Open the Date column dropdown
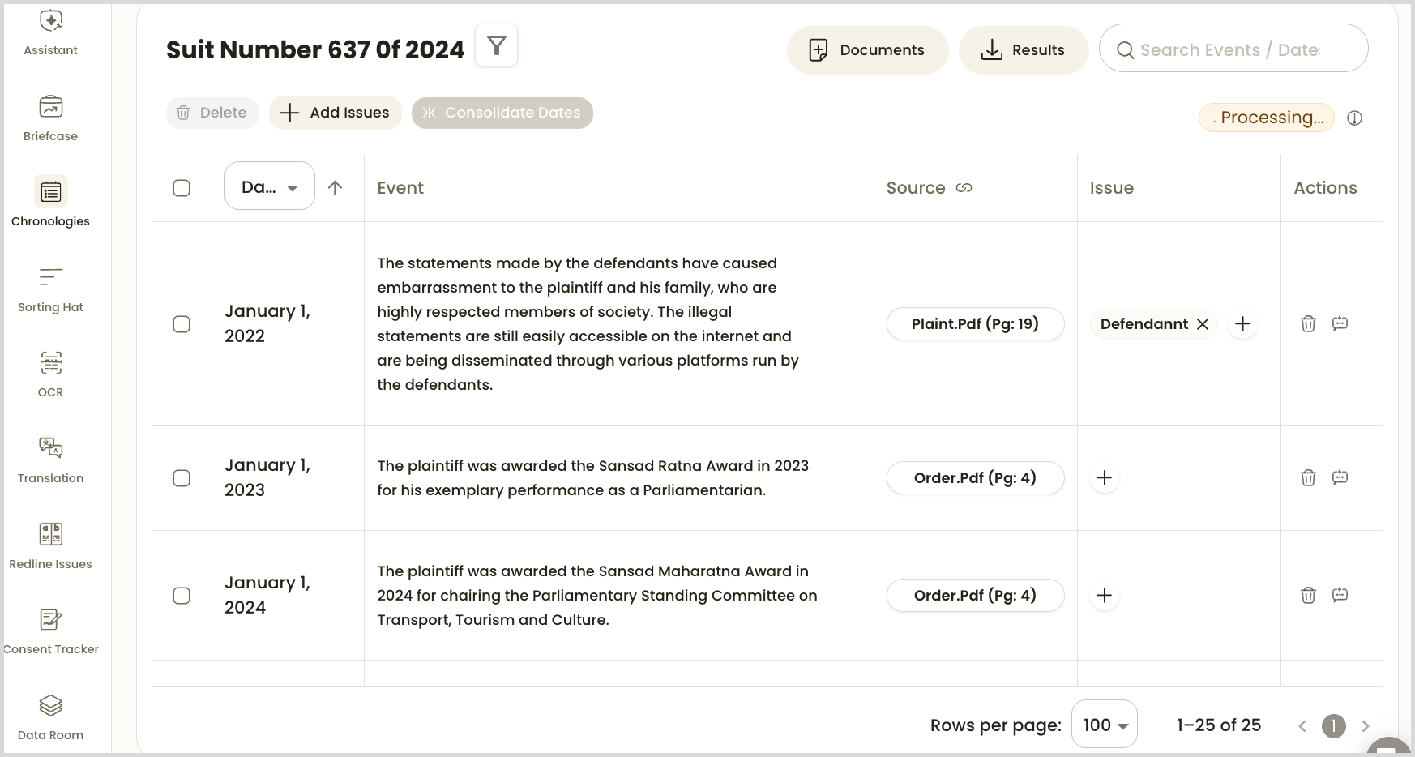This screenshot has height=757, width=1415. click(x=269, y=186)
